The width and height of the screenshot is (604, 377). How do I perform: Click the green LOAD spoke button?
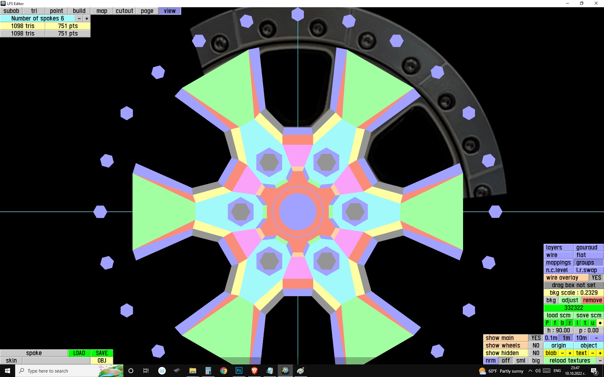pyautogui.click(x=79, y=353)
